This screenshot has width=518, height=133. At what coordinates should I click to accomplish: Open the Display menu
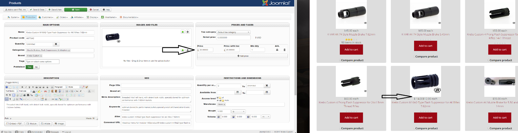point(92,17)
